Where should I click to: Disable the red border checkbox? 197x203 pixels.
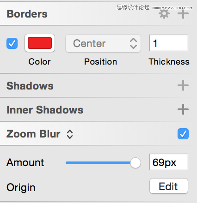(x=12, y=43)
